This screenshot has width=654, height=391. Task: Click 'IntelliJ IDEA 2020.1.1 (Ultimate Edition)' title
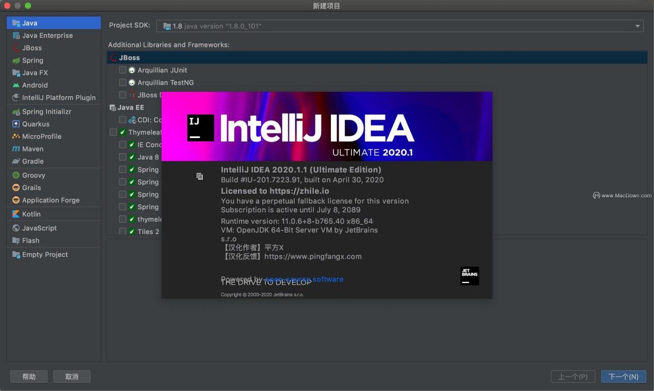301,170
